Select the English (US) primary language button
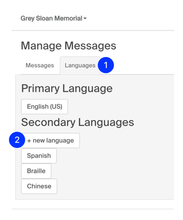The image size is (183, 220). (x=45, y=106)
